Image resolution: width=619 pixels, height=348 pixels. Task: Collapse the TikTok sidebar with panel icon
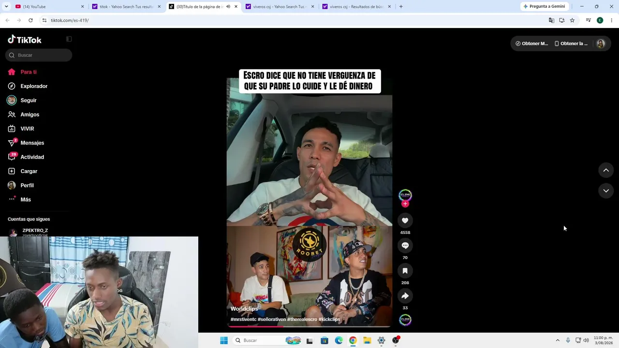pos(69,39)
